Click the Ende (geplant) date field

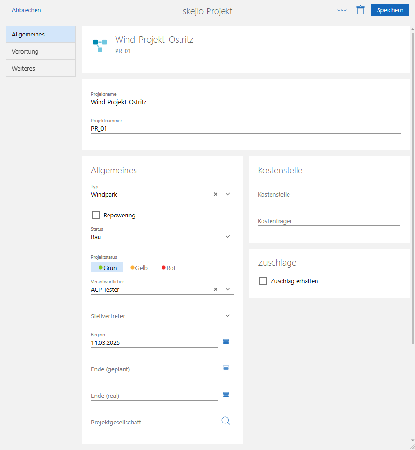[x=155, y=369]
